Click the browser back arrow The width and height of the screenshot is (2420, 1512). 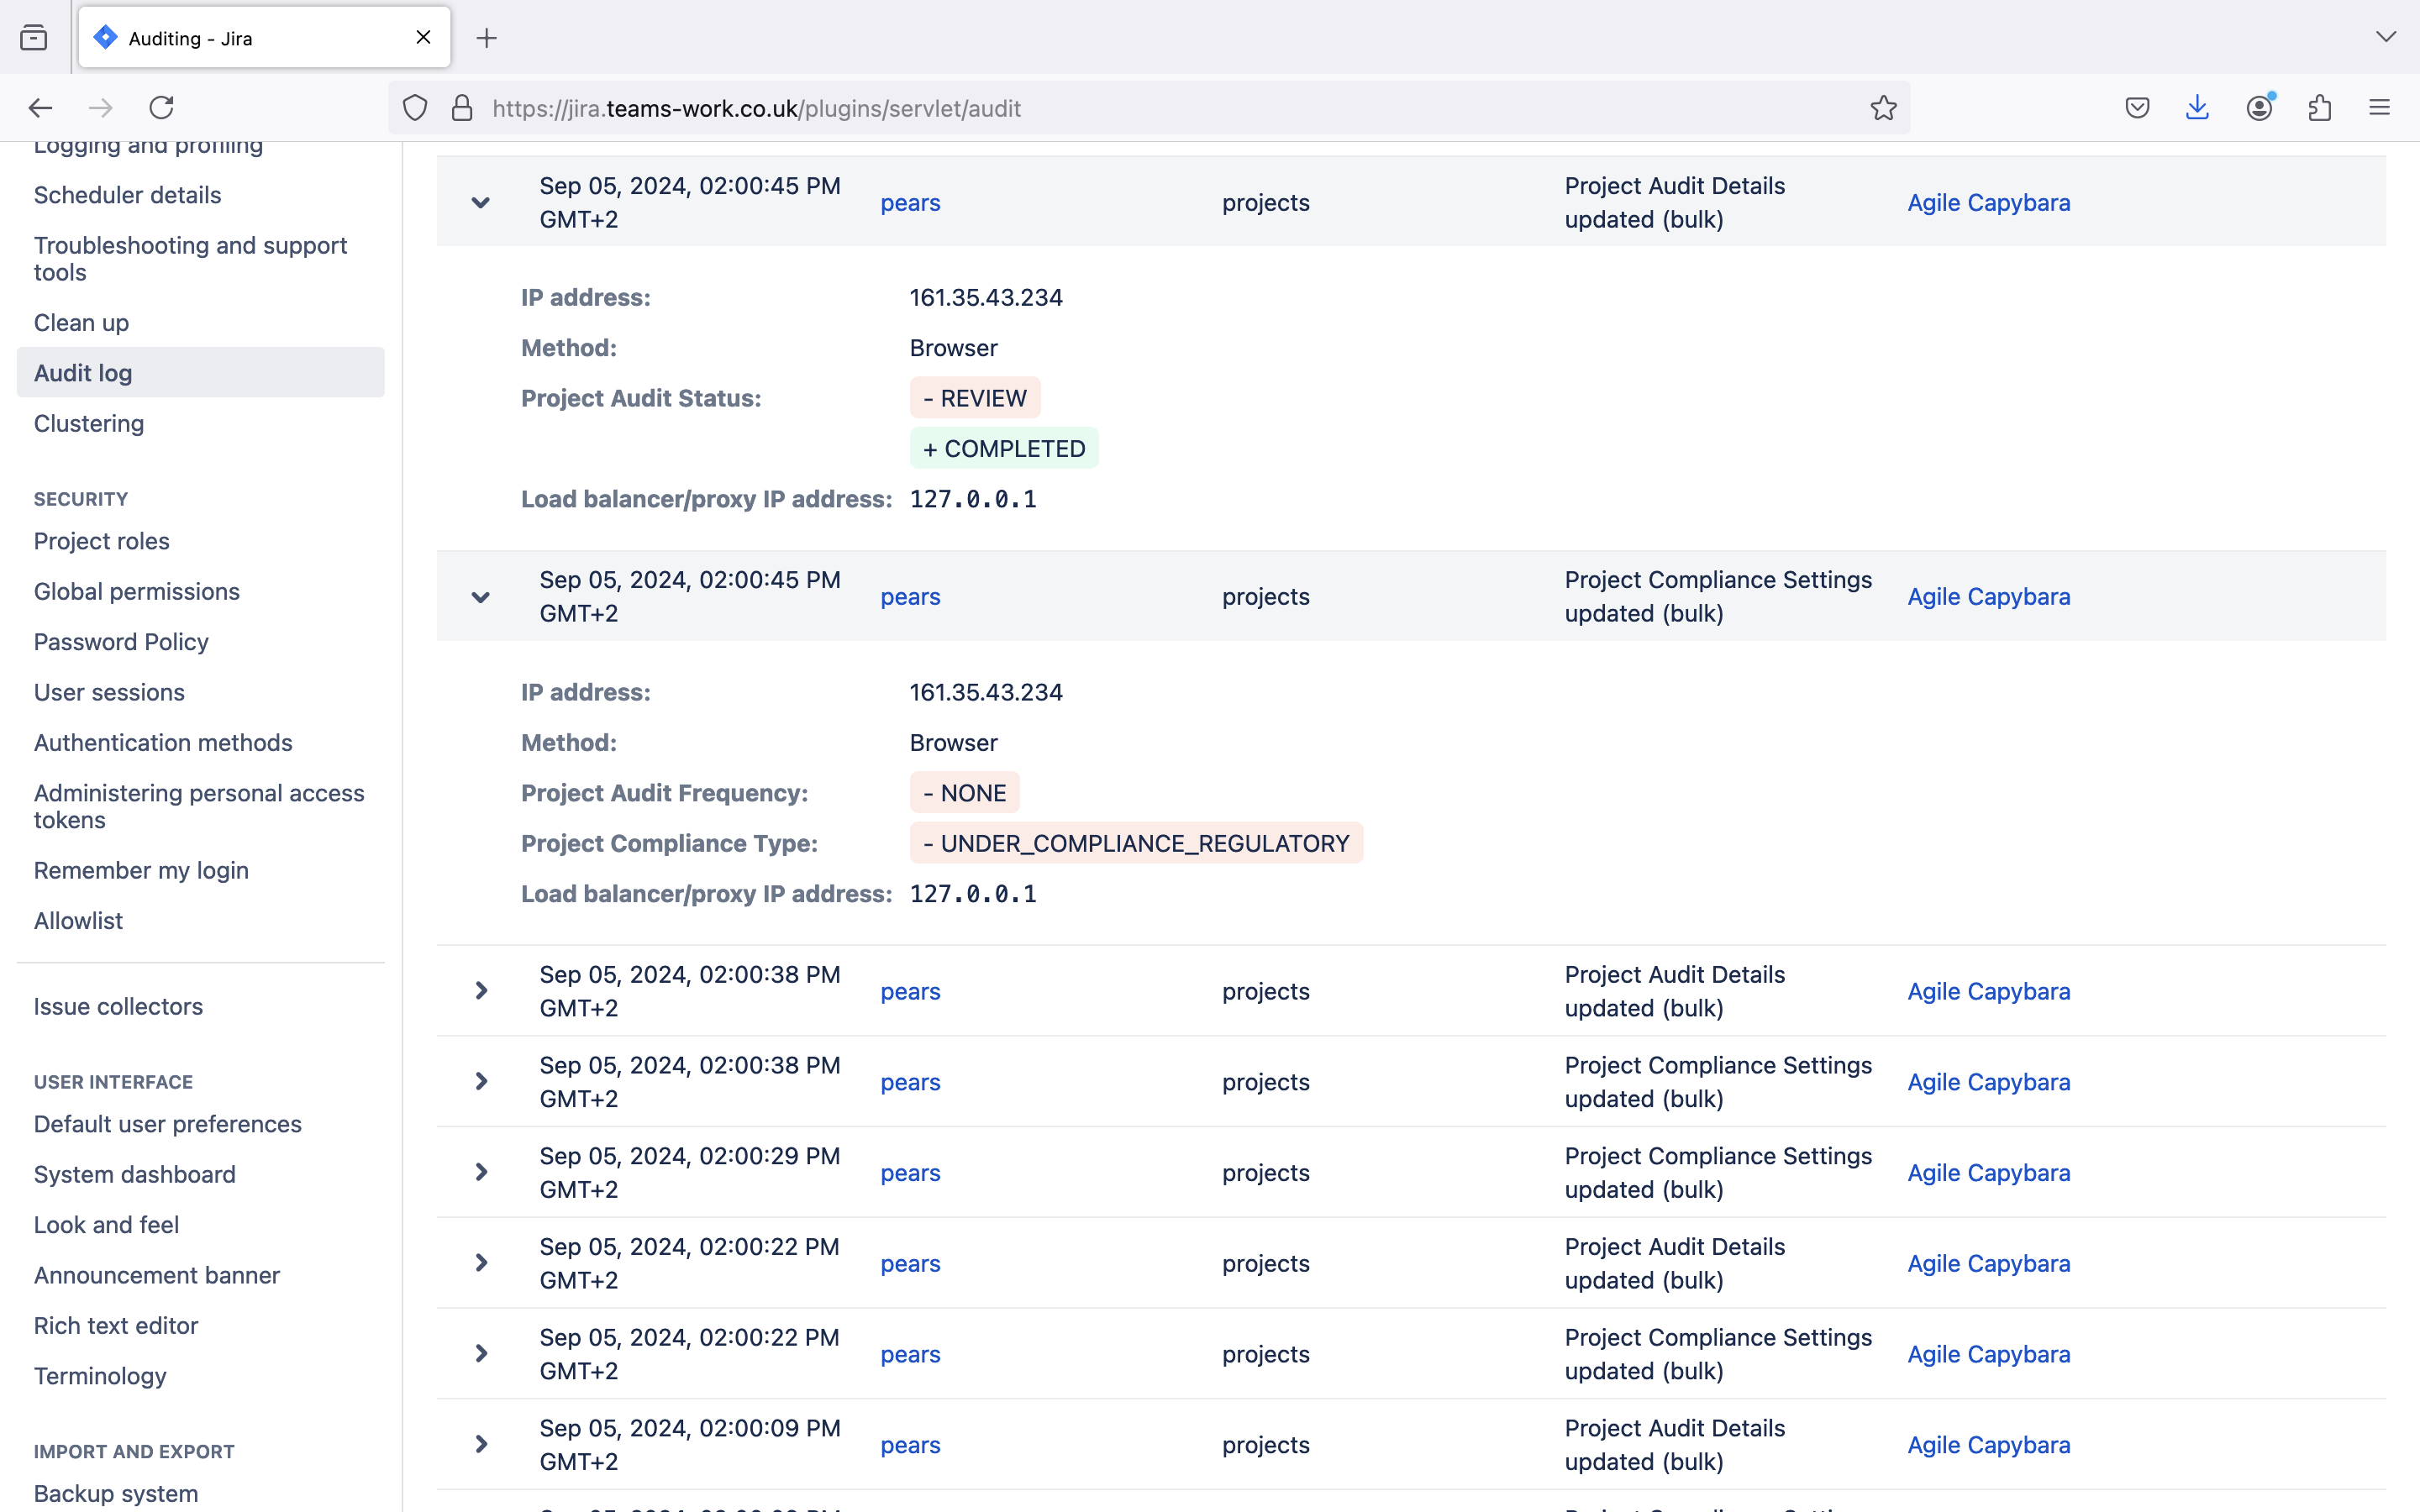point(40,108)
